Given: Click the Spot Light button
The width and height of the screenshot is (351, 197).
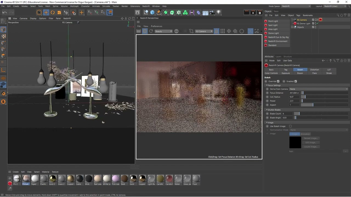Looking at the screenshot, I should pos(273,25).
